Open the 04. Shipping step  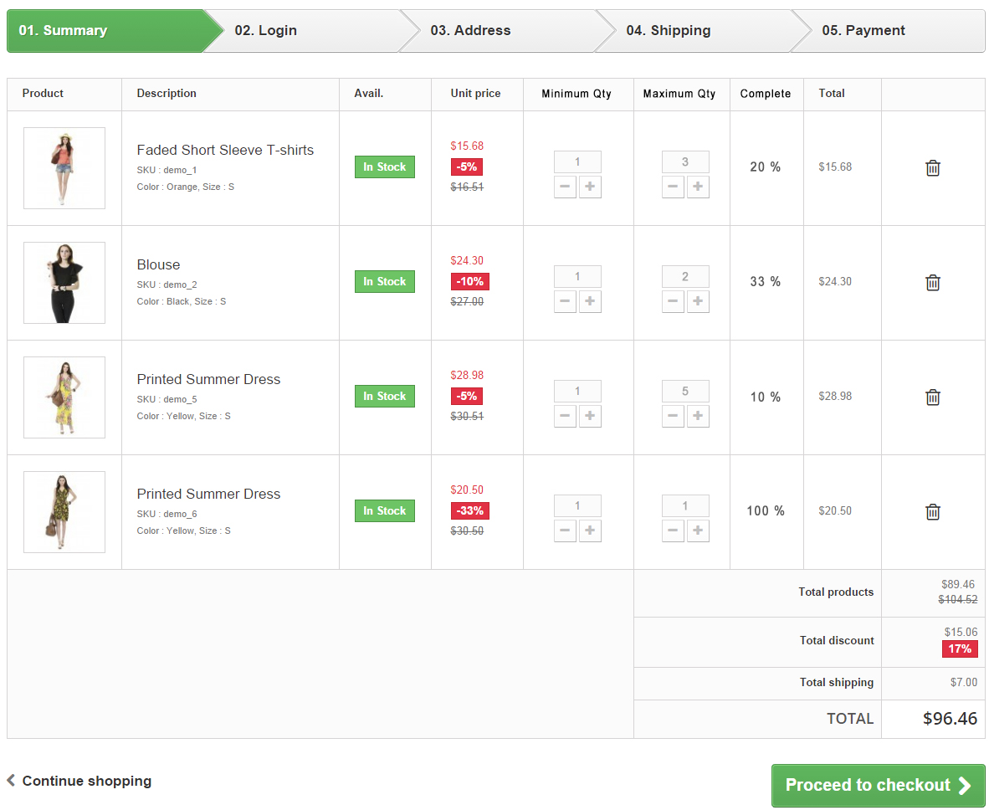click(668, 31)
